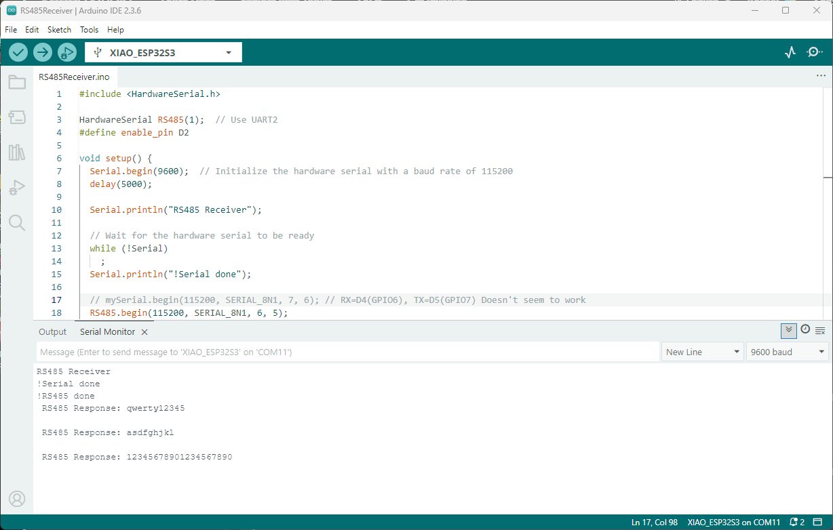
Task: Click the serial message input field
Action: tap(347, 352)
